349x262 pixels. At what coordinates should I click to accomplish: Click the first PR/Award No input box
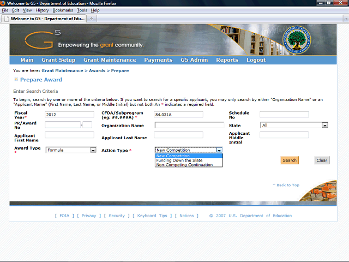point(63,124)
